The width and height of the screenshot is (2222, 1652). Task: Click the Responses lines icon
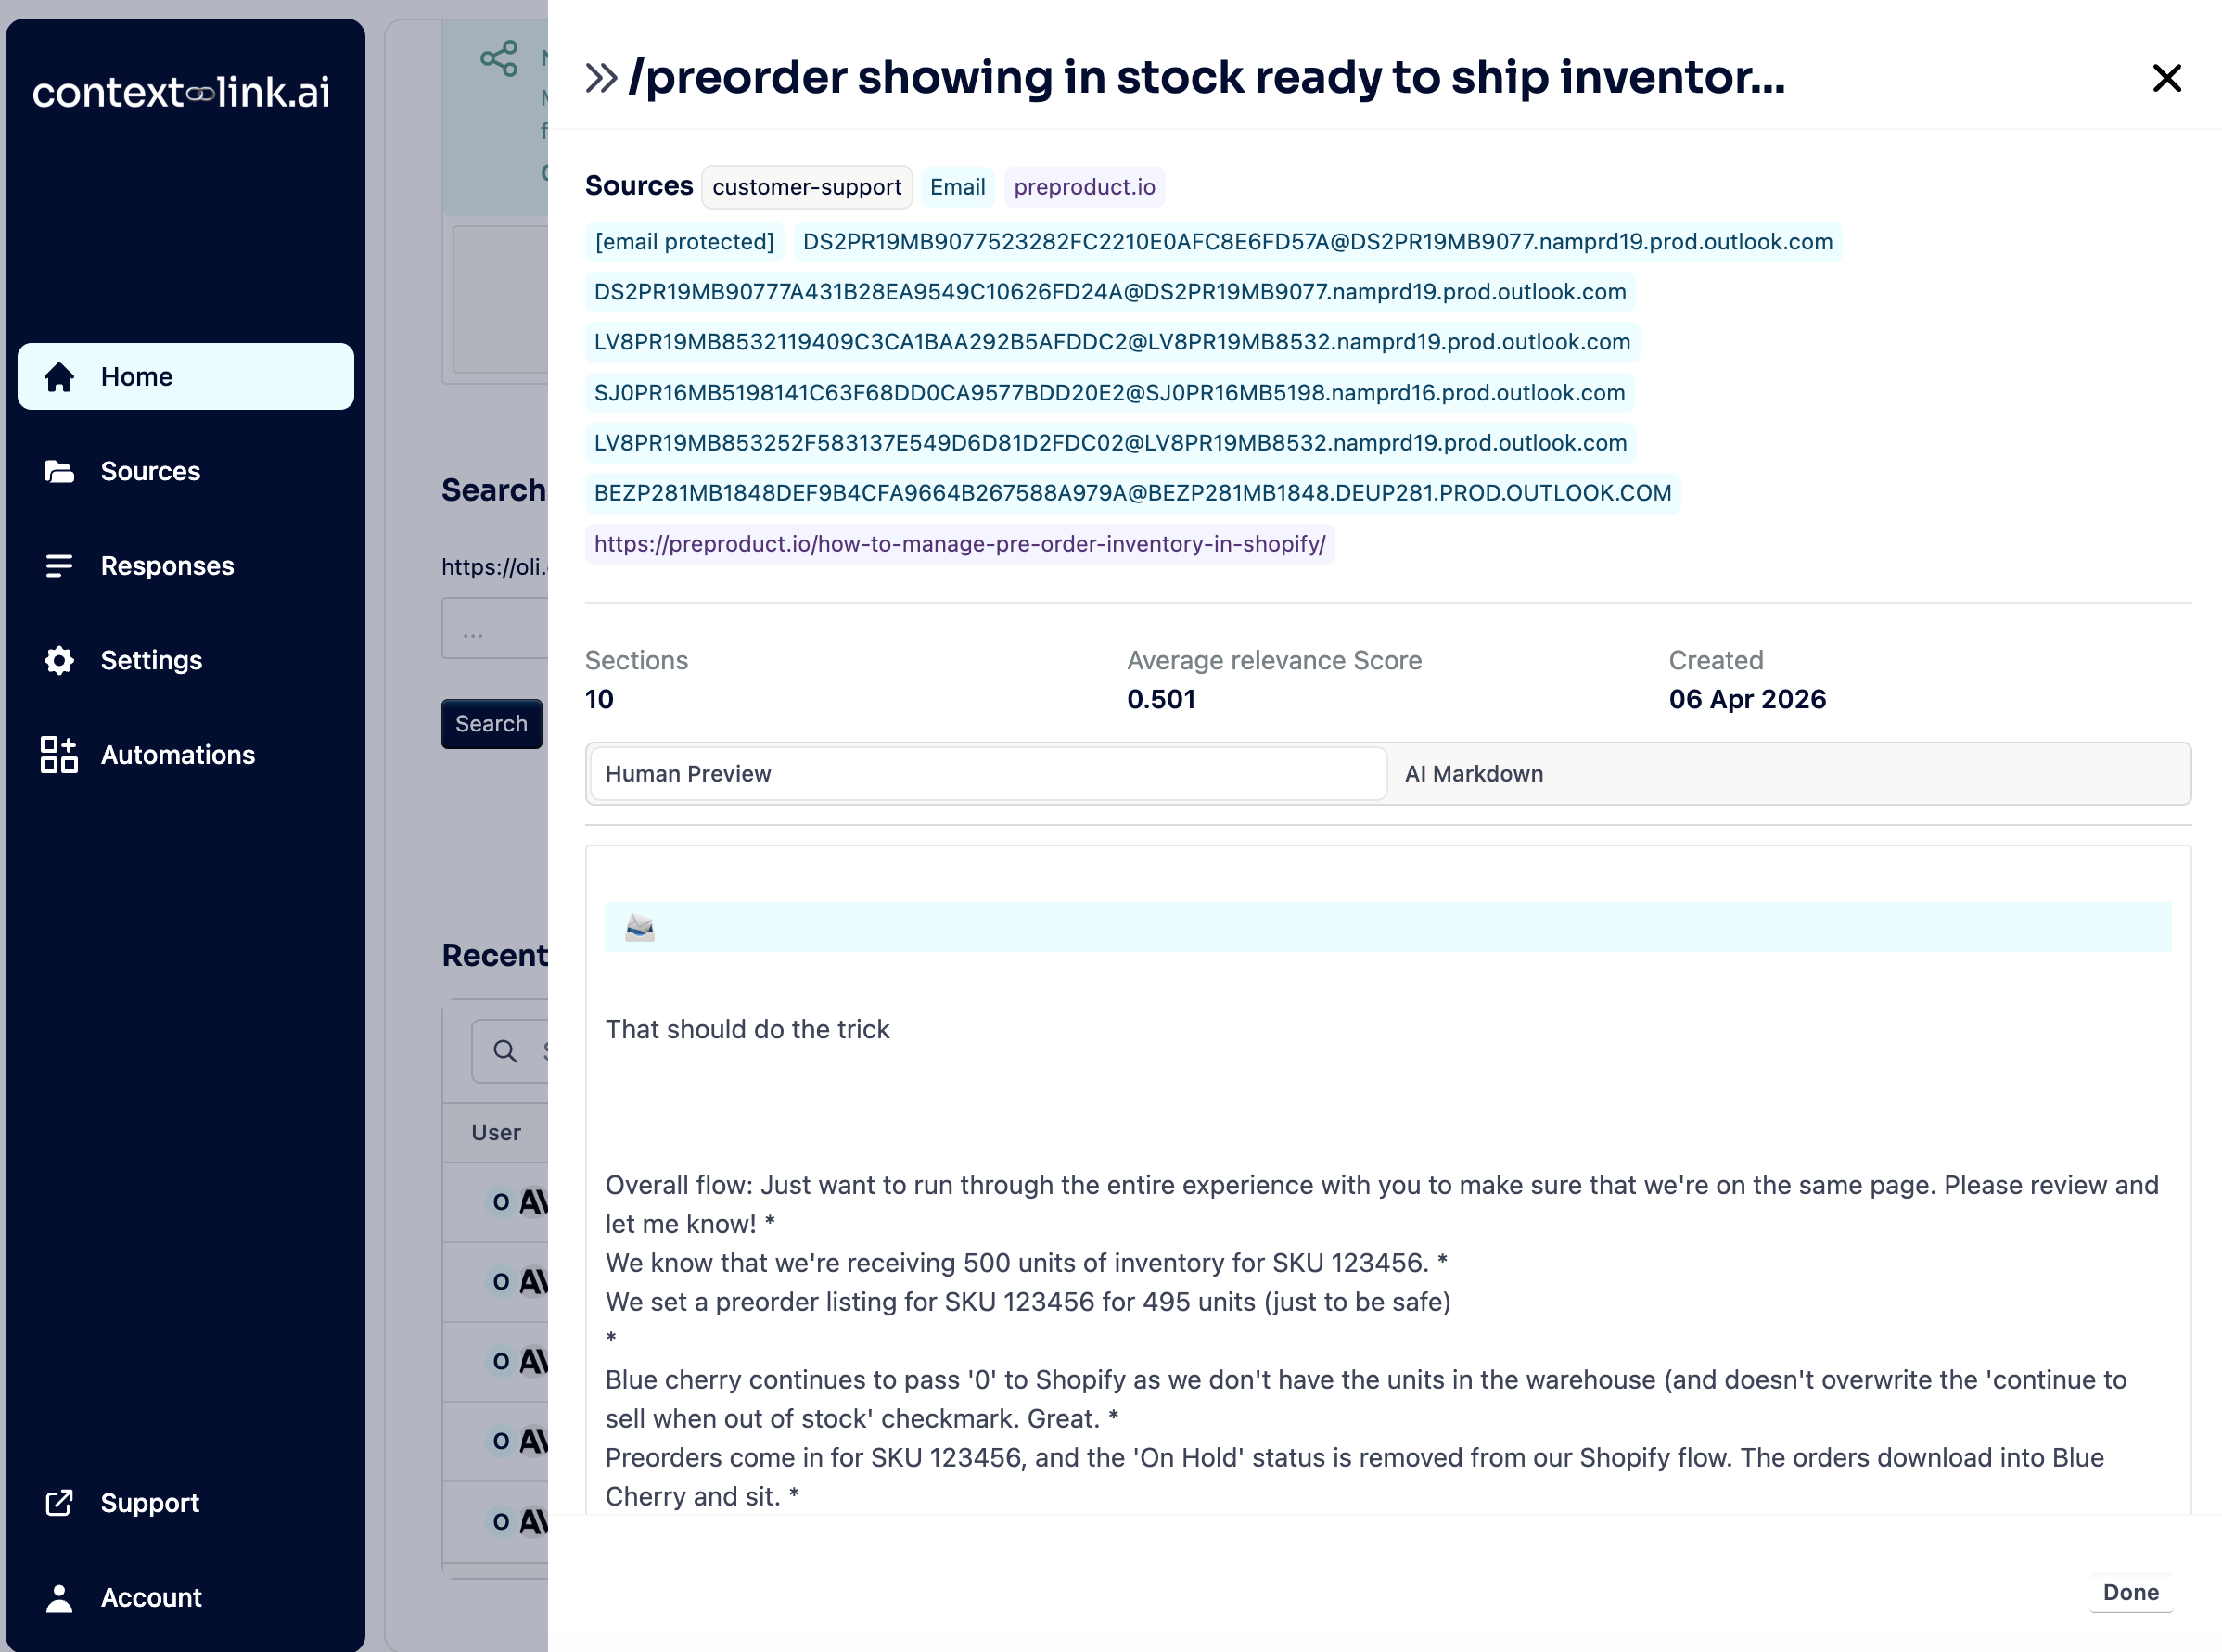(59, 566)
